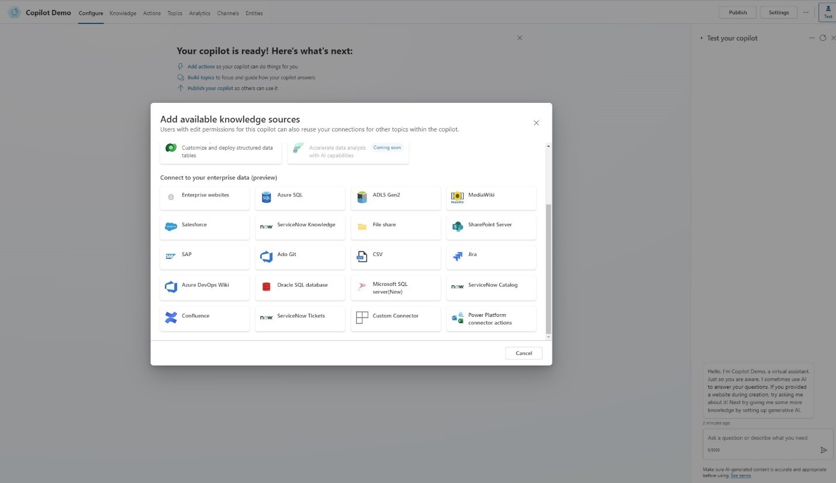
Task: Select the Confluence connector label
Action: (x=195, y=316)
